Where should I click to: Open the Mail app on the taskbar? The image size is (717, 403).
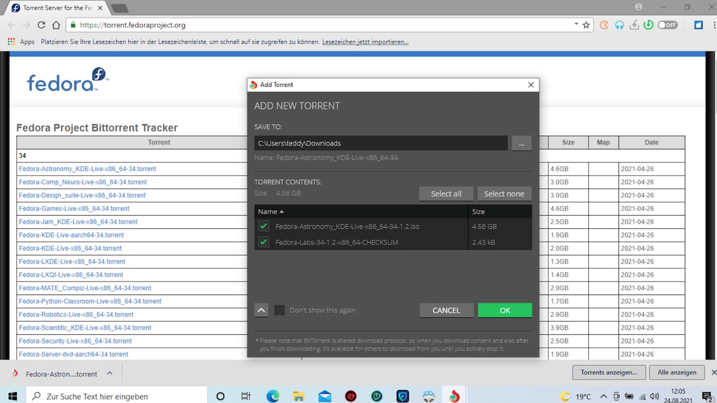click(x=324, y=396)
